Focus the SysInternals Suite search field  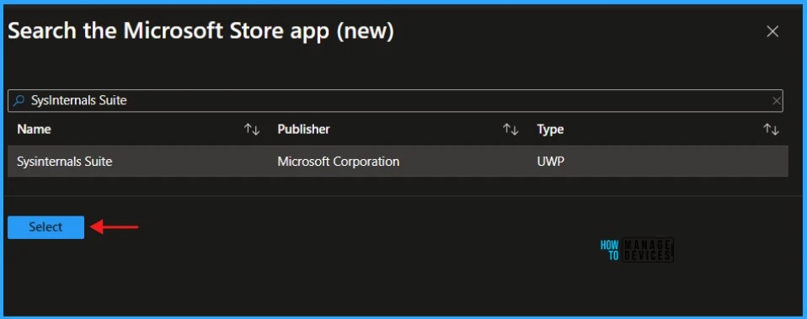[x=395, y=101]
